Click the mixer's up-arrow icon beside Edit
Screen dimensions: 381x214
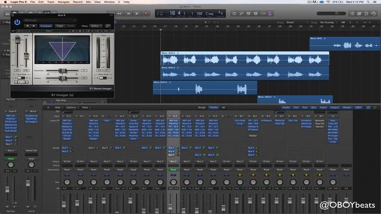click(48, 108)
